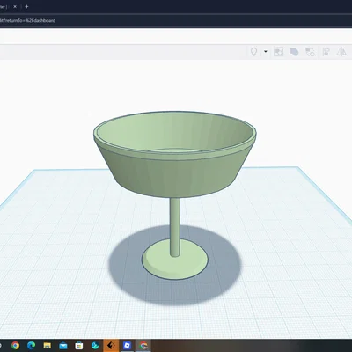The width and height of the screenshot is (352, 352).
Task: Open Microsoft Store from the taskbar
Action: pyautogui.click(x=78, y=346)
